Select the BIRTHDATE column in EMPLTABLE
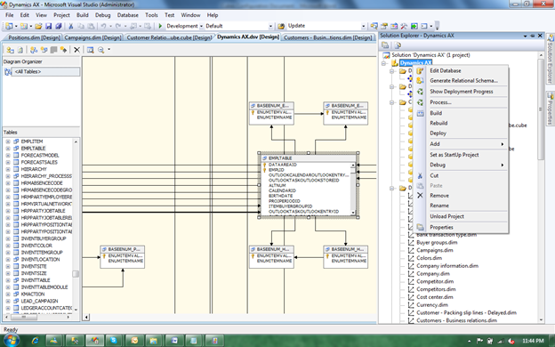555x347 pixels. 281,196
